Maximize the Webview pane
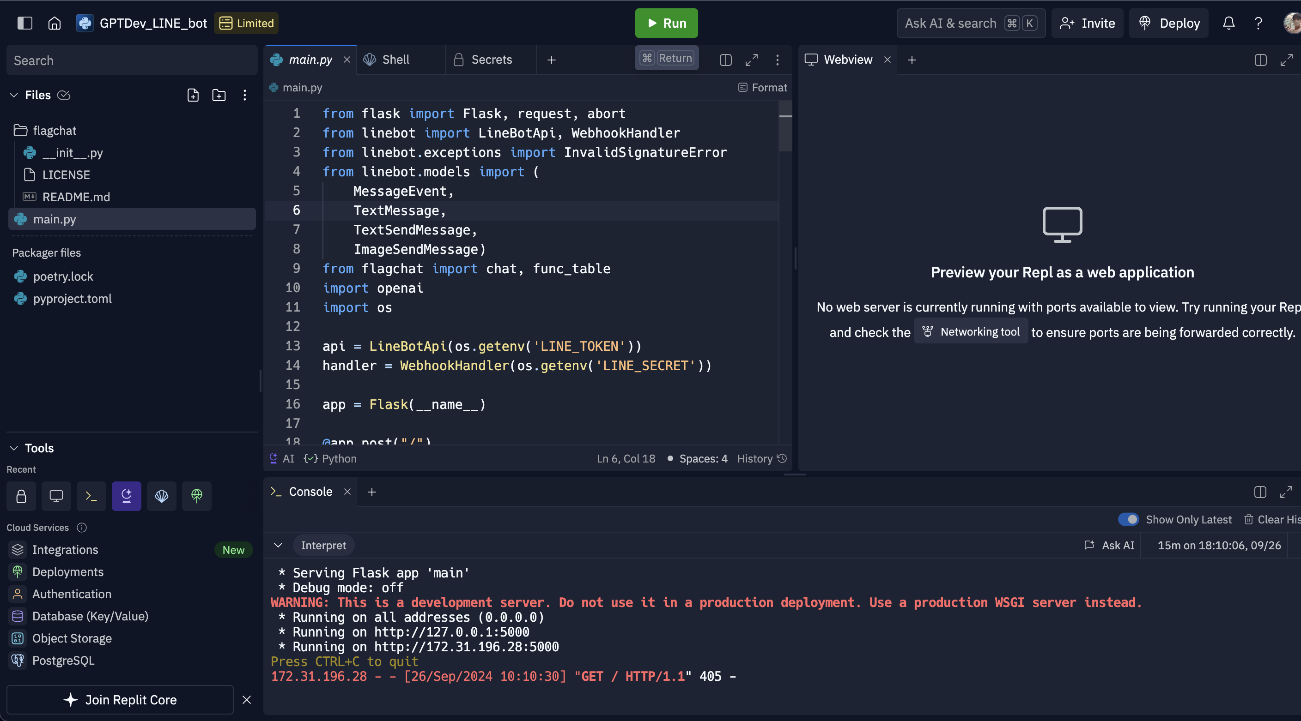Viewport: 1301px width, 721px height. point(1286,60)
